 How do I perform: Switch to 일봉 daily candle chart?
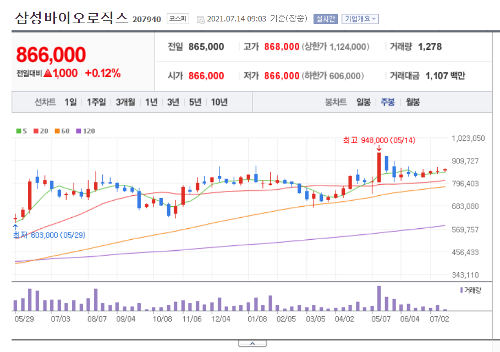364,102
